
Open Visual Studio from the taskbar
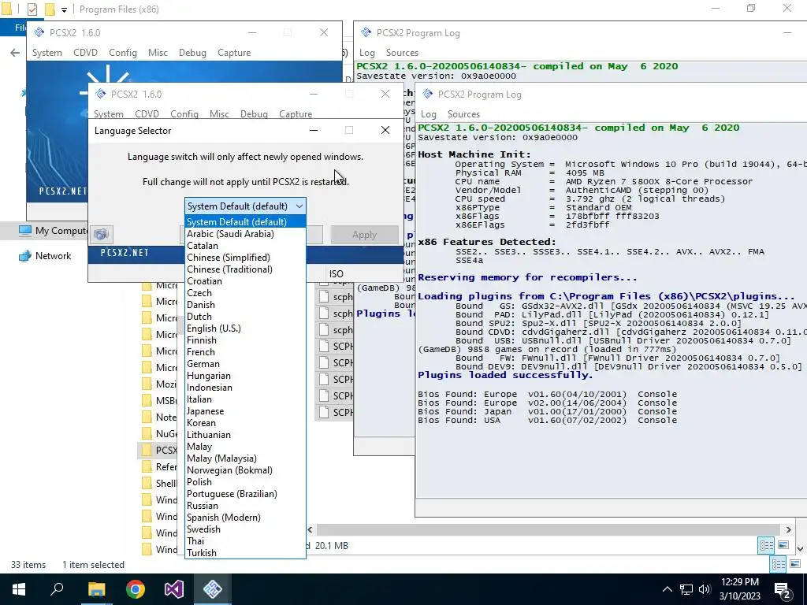pyautogui.click(x=174, y=589)
